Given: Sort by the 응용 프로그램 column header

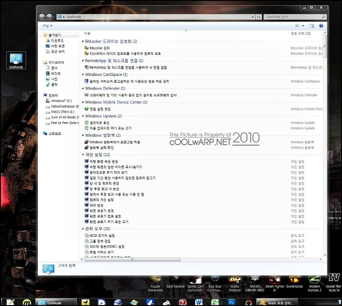Looking at the screenshot, I should [x=301, y=33].
